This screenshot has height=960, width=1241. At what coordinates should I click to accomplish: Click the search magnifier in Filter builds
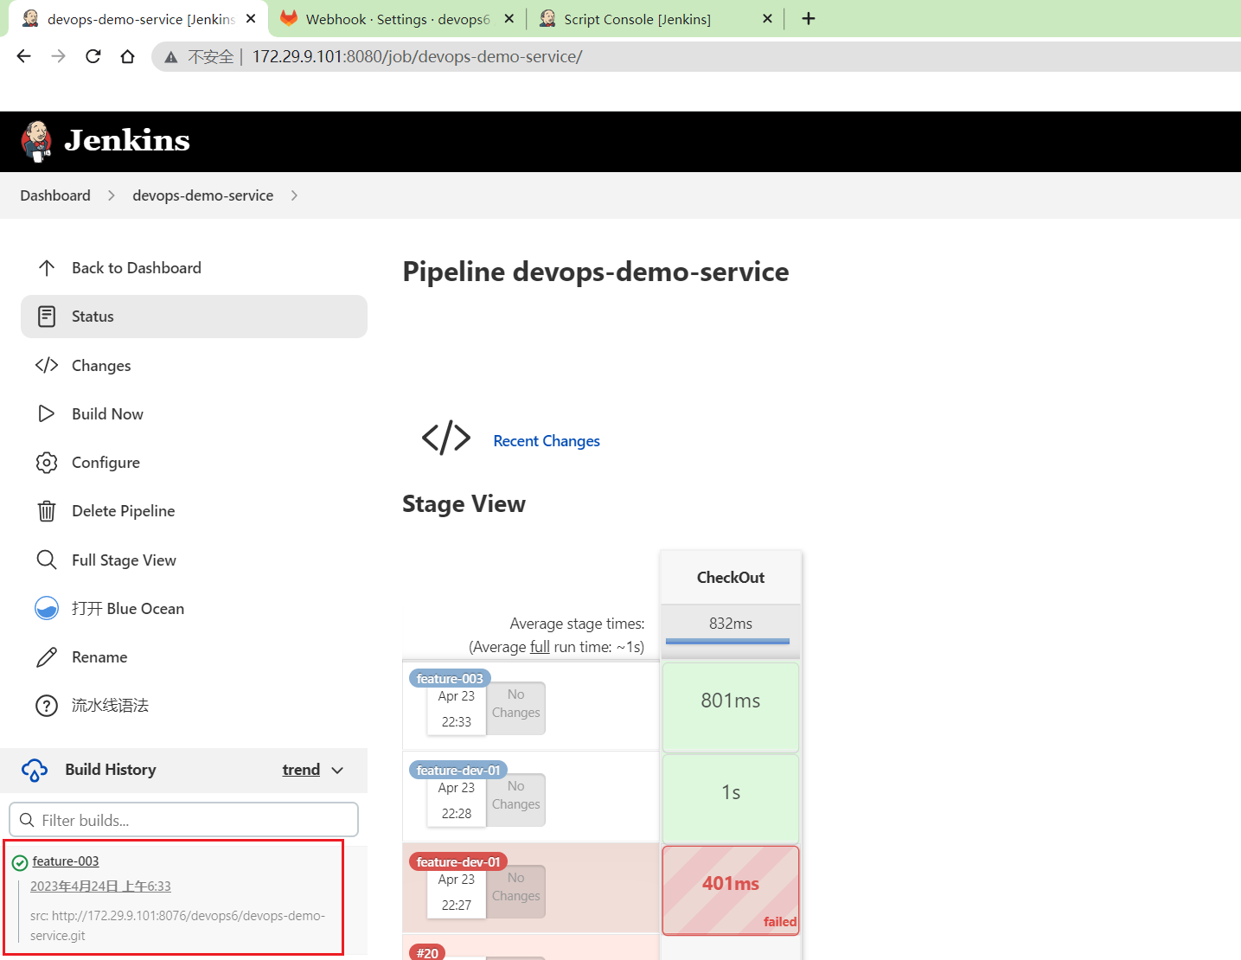click(27, 820)
